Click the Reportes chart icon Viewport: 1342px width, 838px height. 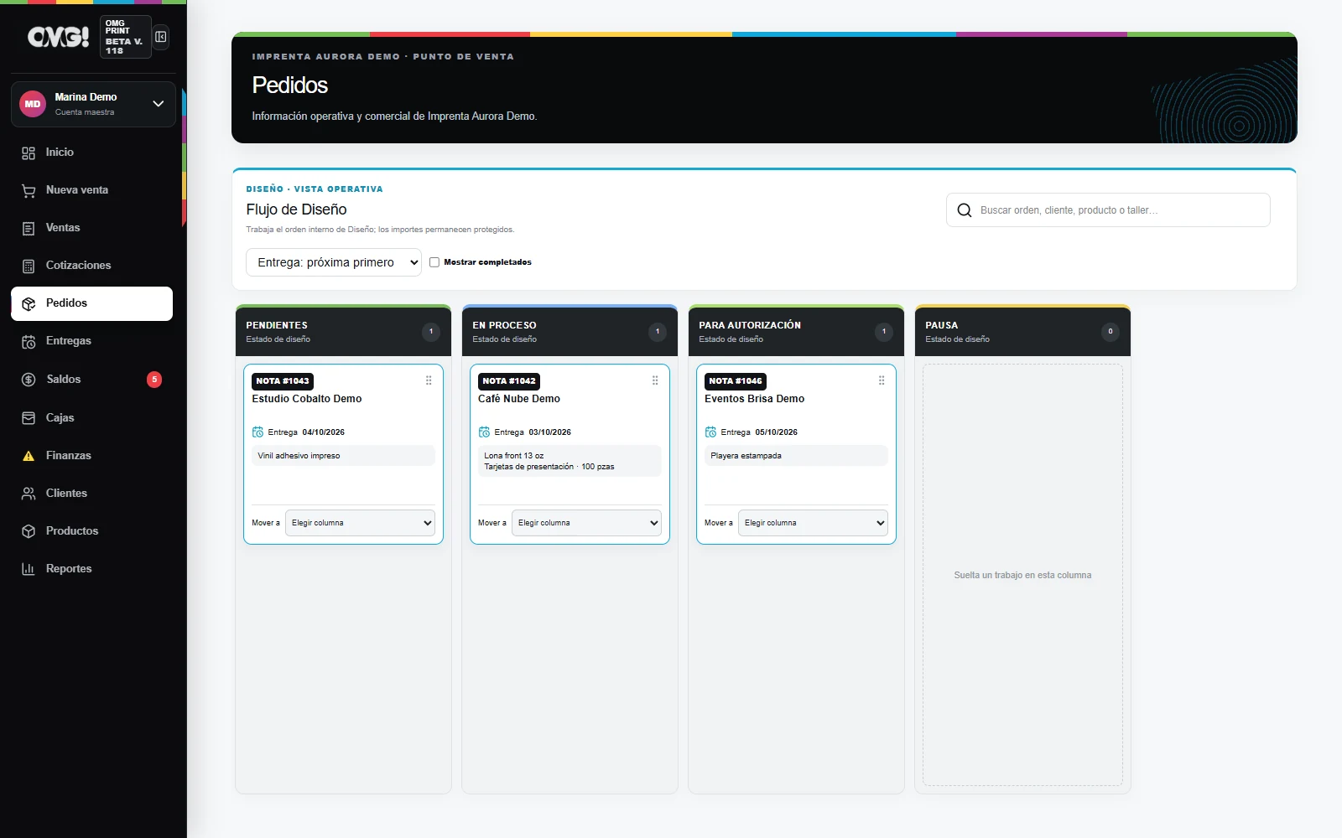pyautogui.click(x=29, y=569)
